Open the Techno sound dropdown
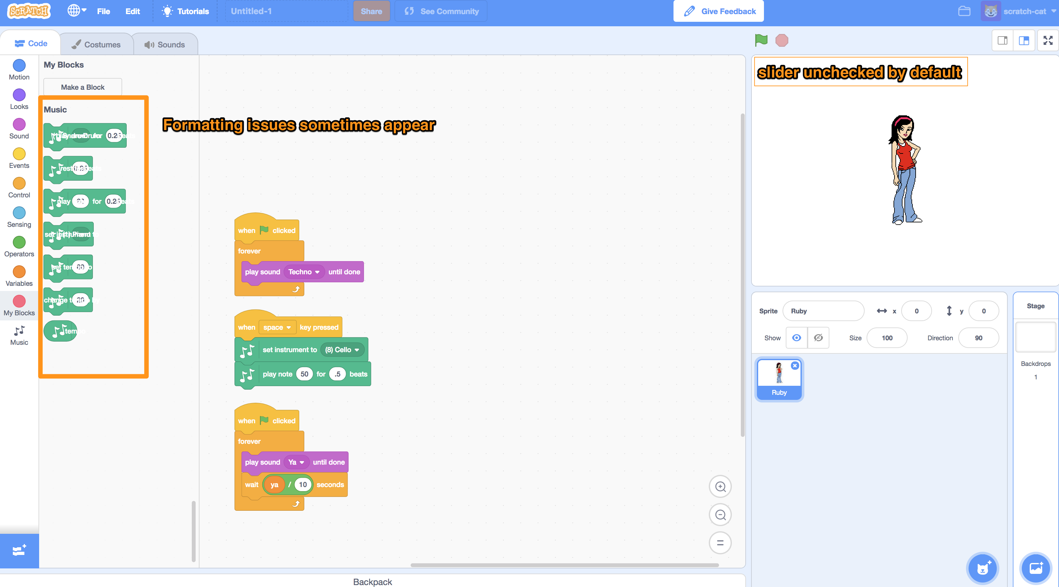Image resolution: width=1059 pixels, height=587 pixels. click(304, 272)
